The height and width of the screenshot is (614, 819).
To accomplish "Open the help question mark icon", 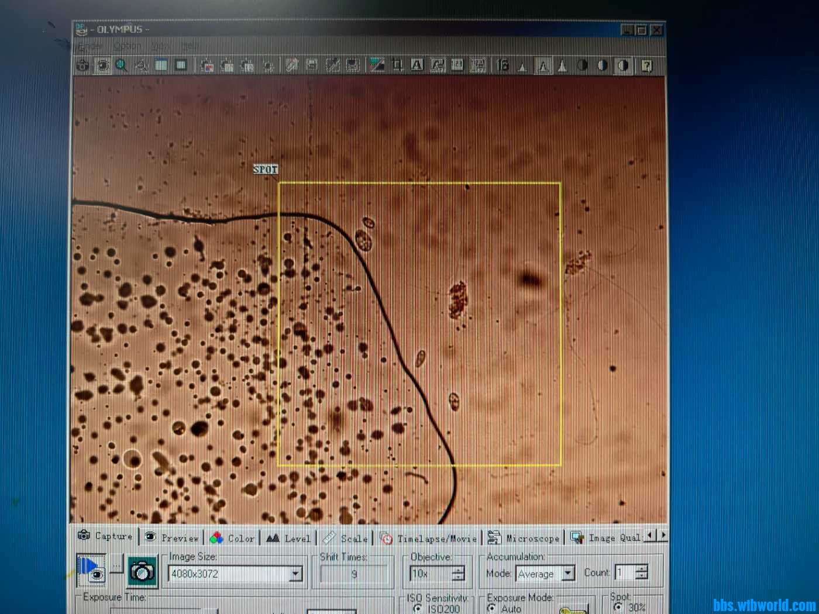I will [x=646, y=66].
